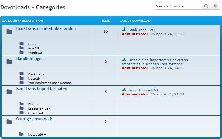Screen dimensions: 222x139
Task: Type in the Search download field
Action: tap(178, 6)
